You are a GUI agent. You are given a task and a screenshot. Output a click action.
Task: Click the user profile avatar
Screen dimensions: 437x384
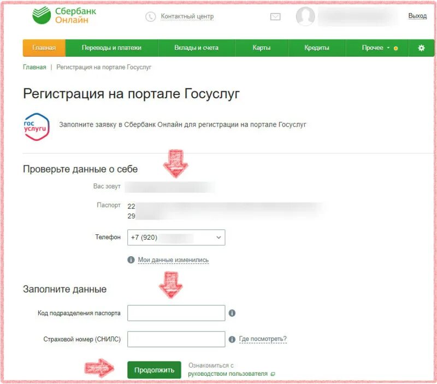click(x=305, y=16)
